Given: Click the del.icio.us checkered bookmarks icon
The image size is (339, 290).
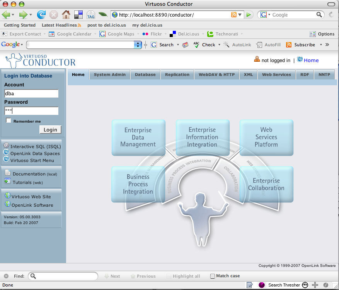Looking at the screenshot, I should 78,15.
